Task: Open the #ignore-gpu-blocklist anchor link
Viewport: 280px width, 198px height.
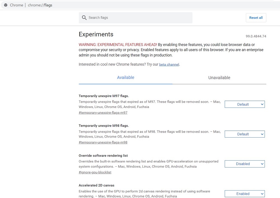Action: [95, 172]
